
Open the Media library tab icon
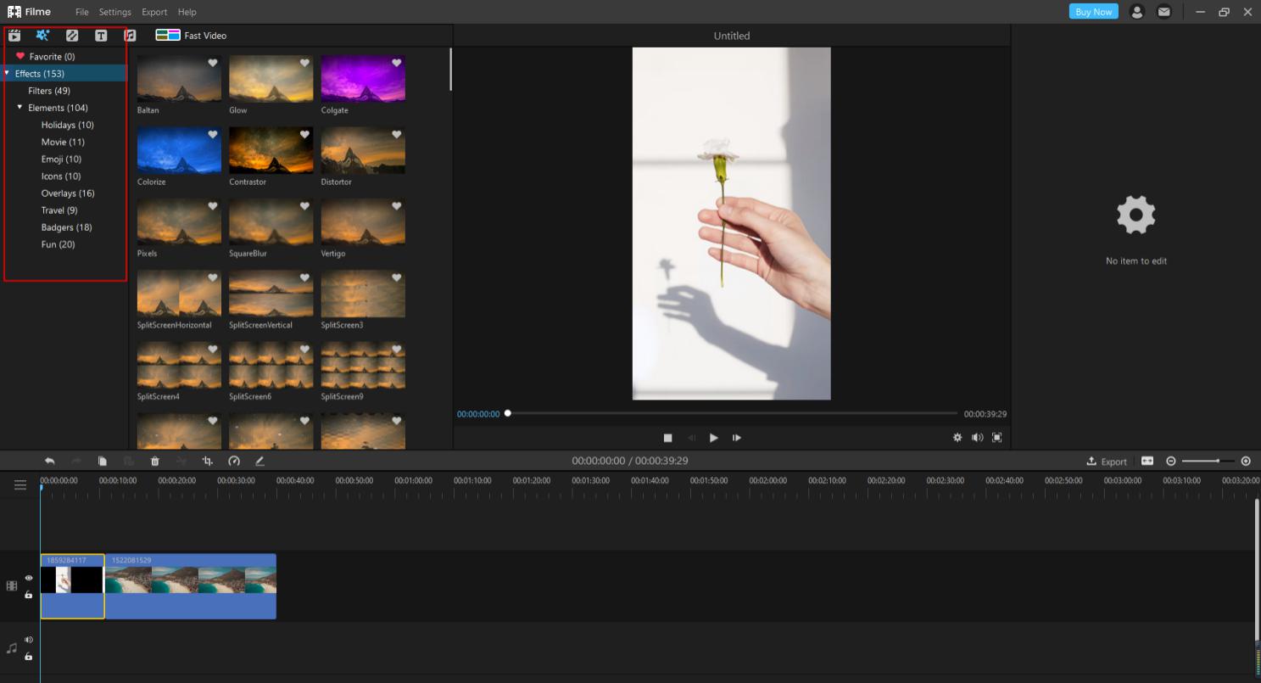(x=14, y=36)
